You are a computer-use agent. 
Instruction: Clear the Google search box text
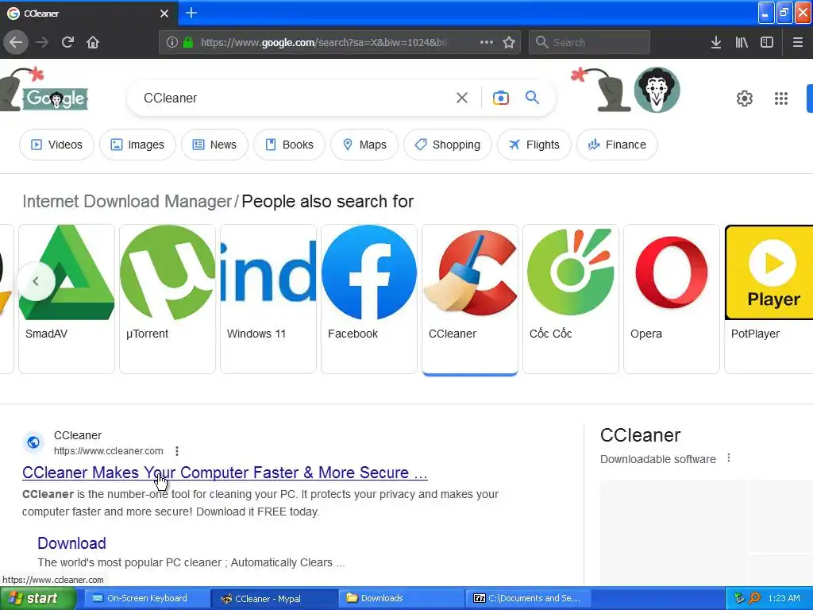click(x=461, y=98)
